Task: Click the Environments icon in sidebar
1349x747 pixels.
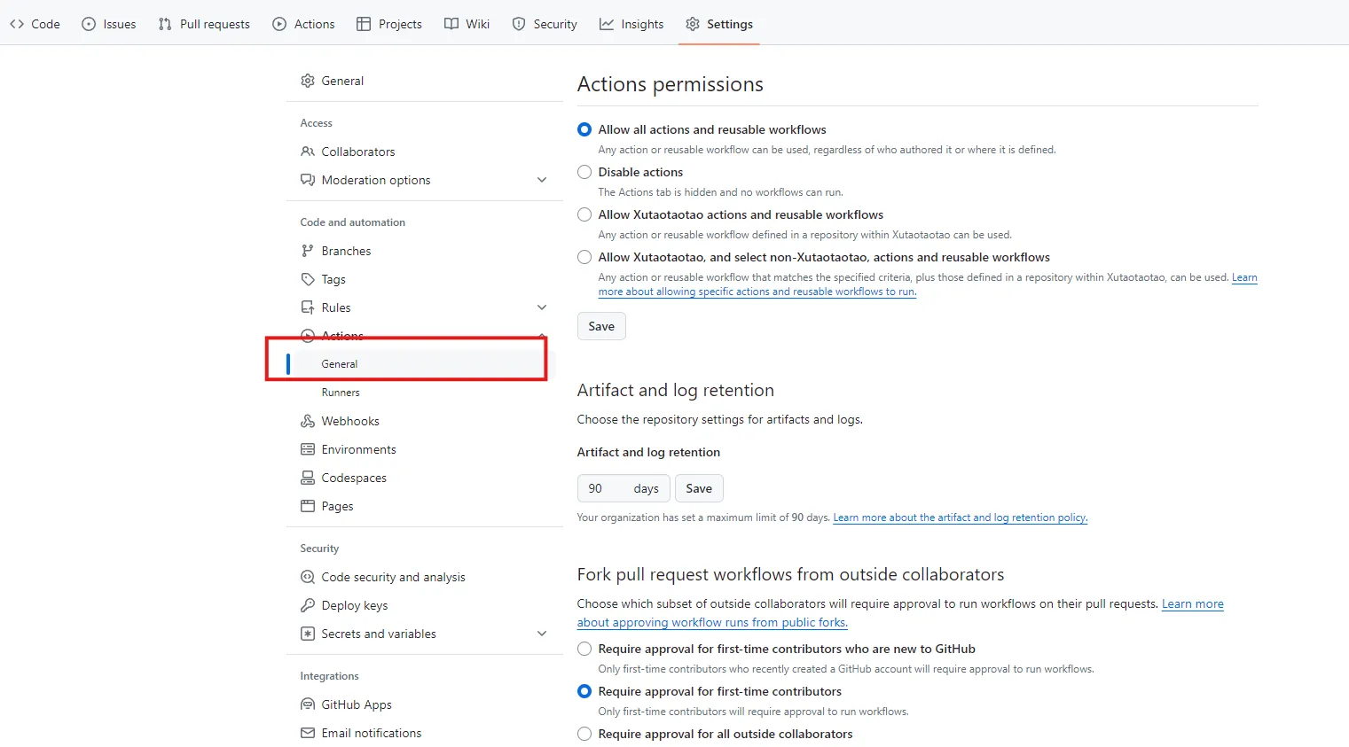Action: coord(308,449)
